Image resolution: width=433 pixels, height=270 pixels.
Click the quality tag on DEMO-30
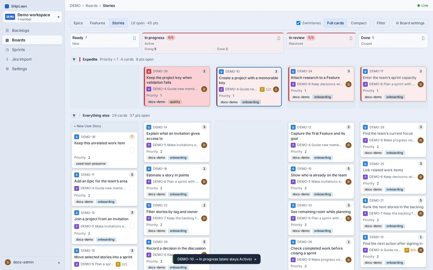pyautogui.click(x=175, y=102)
